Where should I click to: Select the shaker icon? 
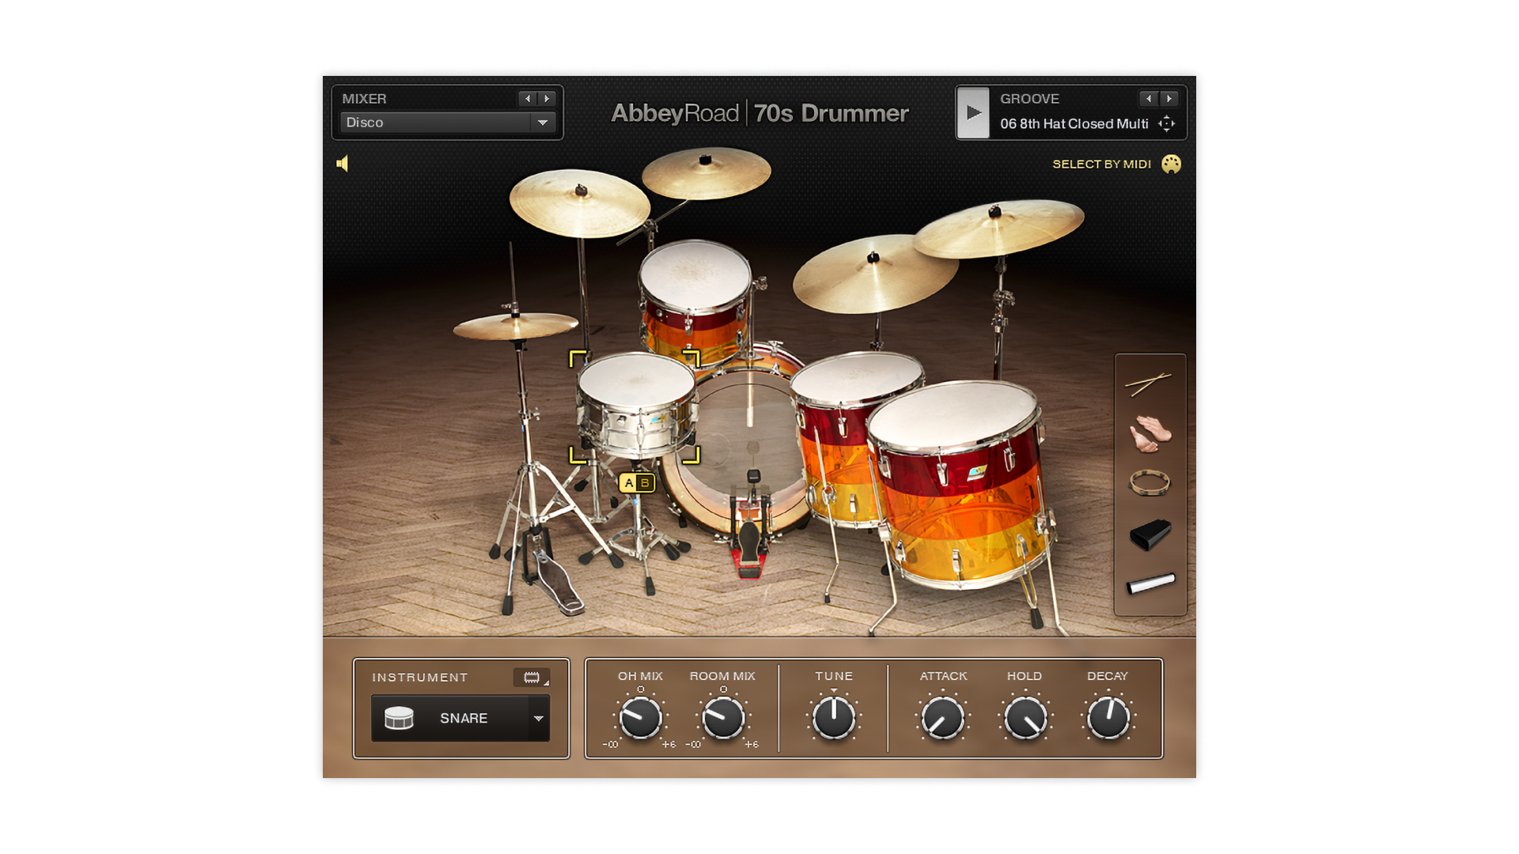point(1150,584)
